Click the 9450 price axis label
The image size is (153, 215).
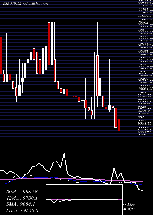coord(142,134)
